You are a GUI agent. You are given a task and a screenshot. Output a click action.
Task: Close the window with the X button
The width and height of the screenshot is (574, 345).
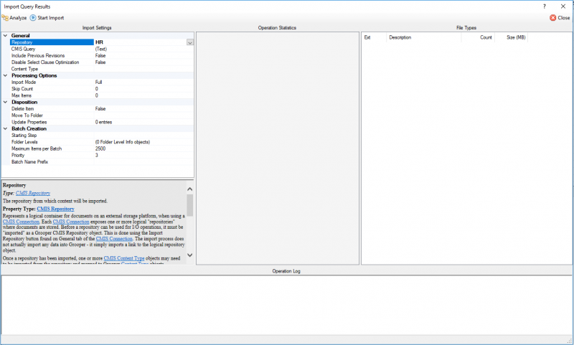(x=563, y=6)
